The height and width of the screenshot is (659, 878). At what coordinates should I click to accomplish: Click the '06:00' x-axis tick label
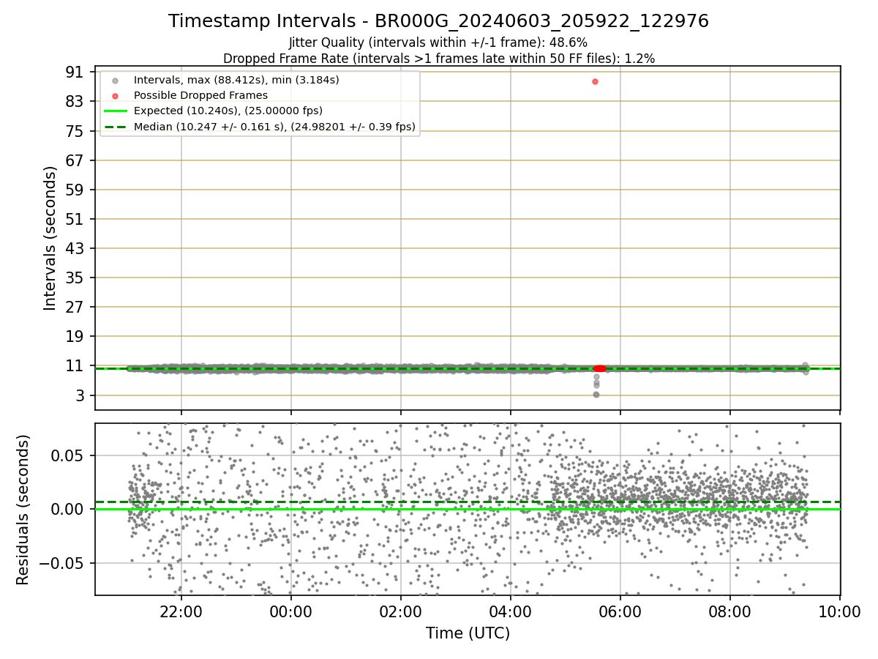coord(620,612)
